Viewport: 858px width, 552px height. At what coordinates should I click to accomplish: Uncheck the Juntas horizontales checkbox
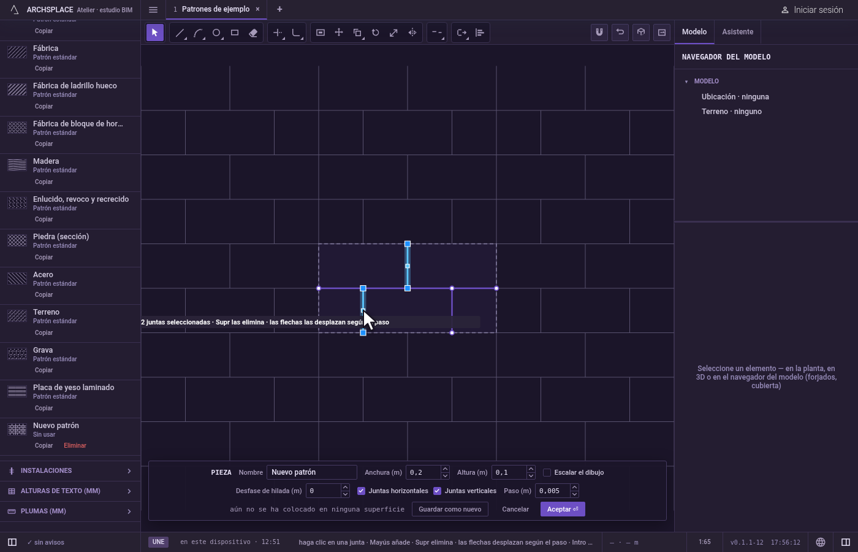361,491
